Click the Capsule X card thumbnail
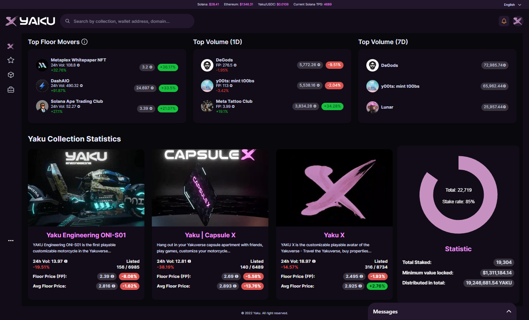 (210, 188)
